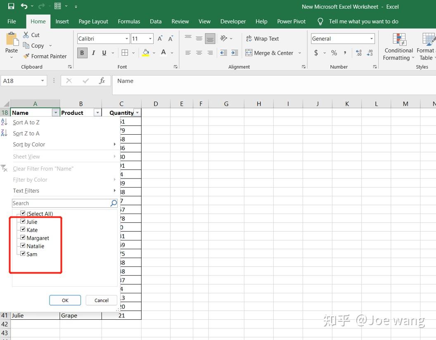Image resolution: width=436 pixels, height=340 pixels.
Task: Open the Calibri font name dropdown
Action: click(127, 39)
